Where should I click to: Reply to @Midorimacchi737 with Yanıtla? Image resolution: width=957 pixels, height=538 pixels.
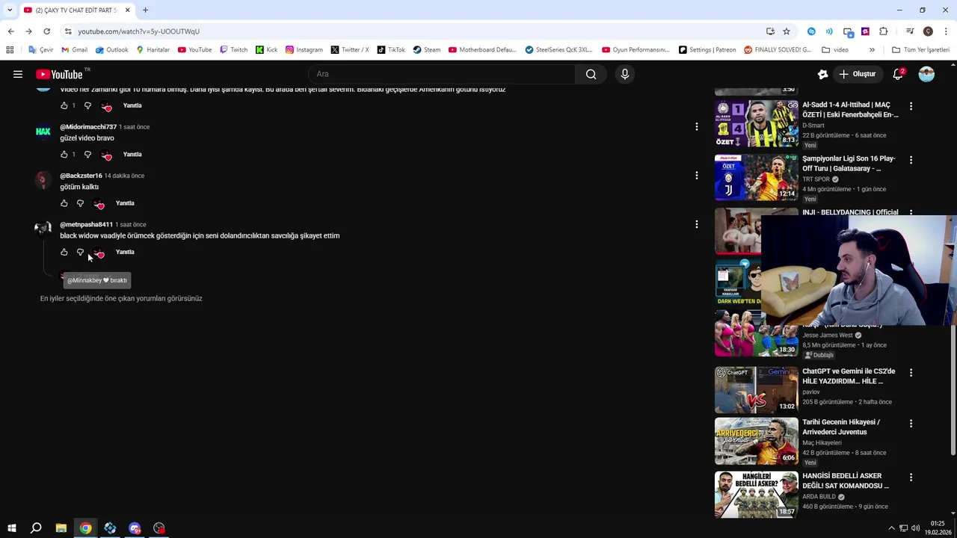132,155
